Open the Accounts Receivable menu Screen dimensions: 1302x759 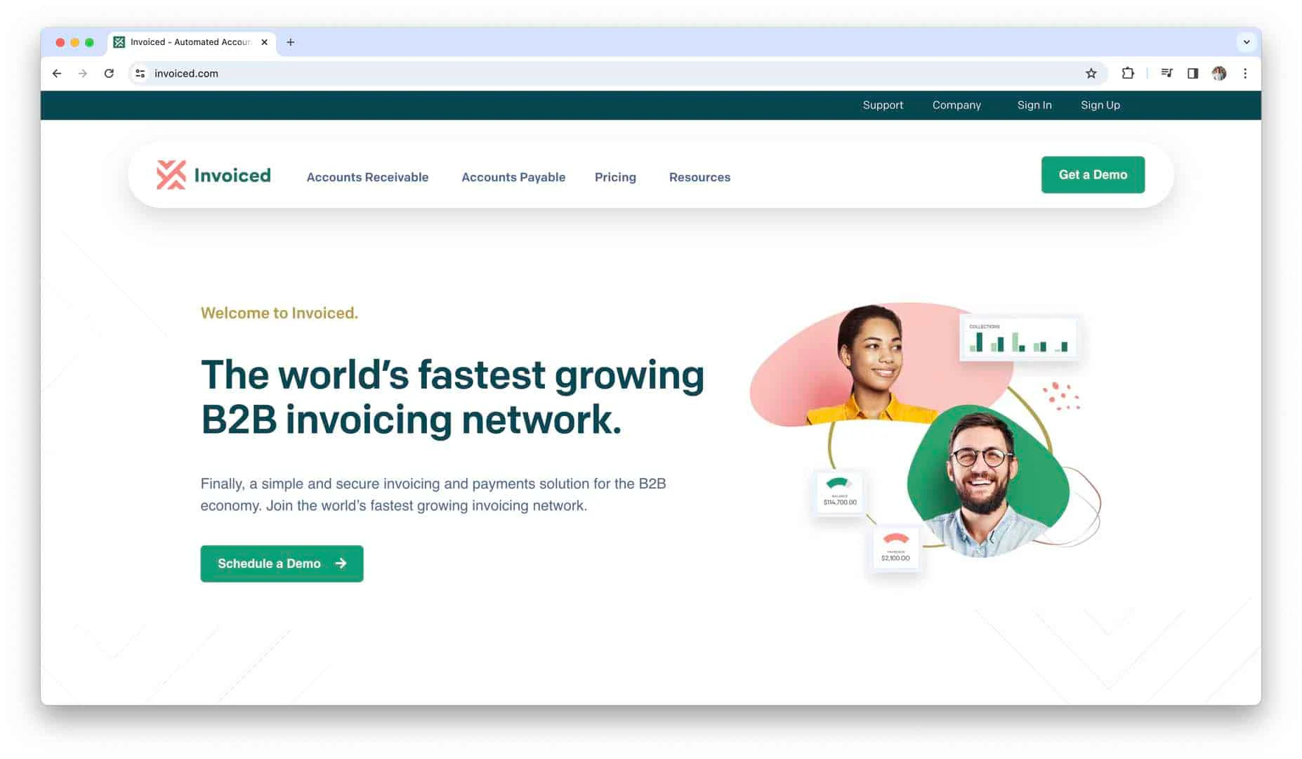tap(367, 177)
